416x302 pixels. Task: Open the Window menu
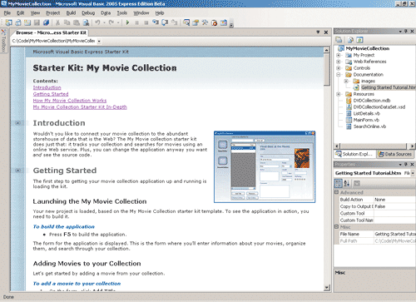pos(141,12)
